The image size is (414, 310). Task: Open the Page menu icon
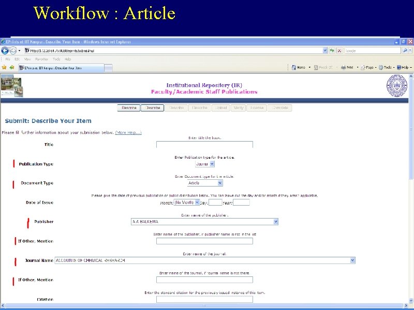(363, 67)
